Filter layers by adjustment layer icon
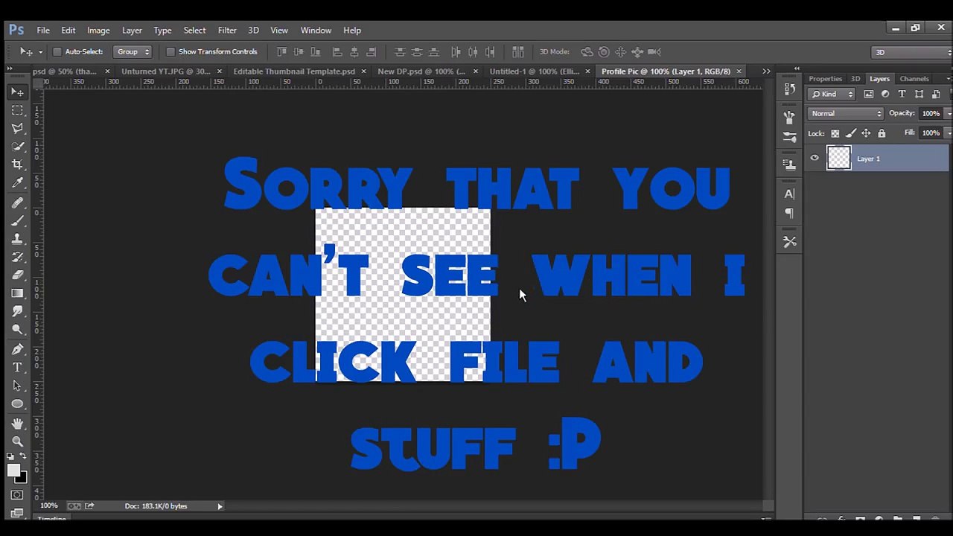This screenshot has height=536, width=953. pyautogui.click(x=885, y=94)
